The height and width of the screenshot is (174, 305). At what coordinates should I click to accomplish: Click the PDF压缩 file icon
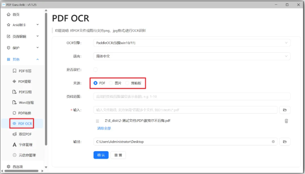(x=14, y=92)
